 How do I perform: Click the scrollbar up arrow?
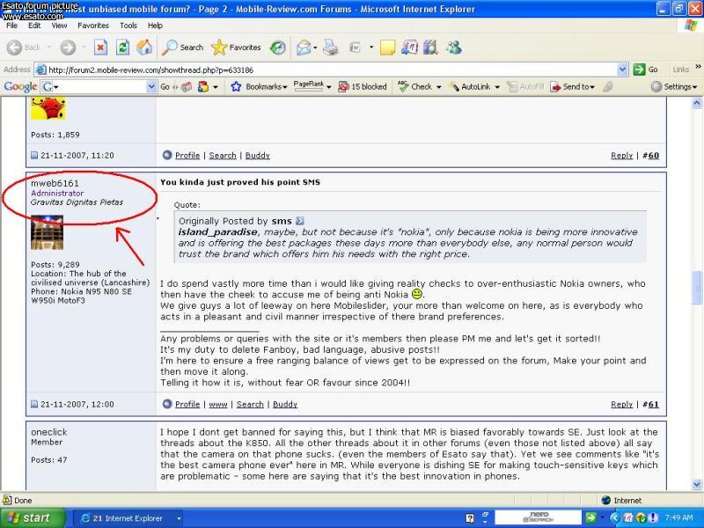(697, 103)
